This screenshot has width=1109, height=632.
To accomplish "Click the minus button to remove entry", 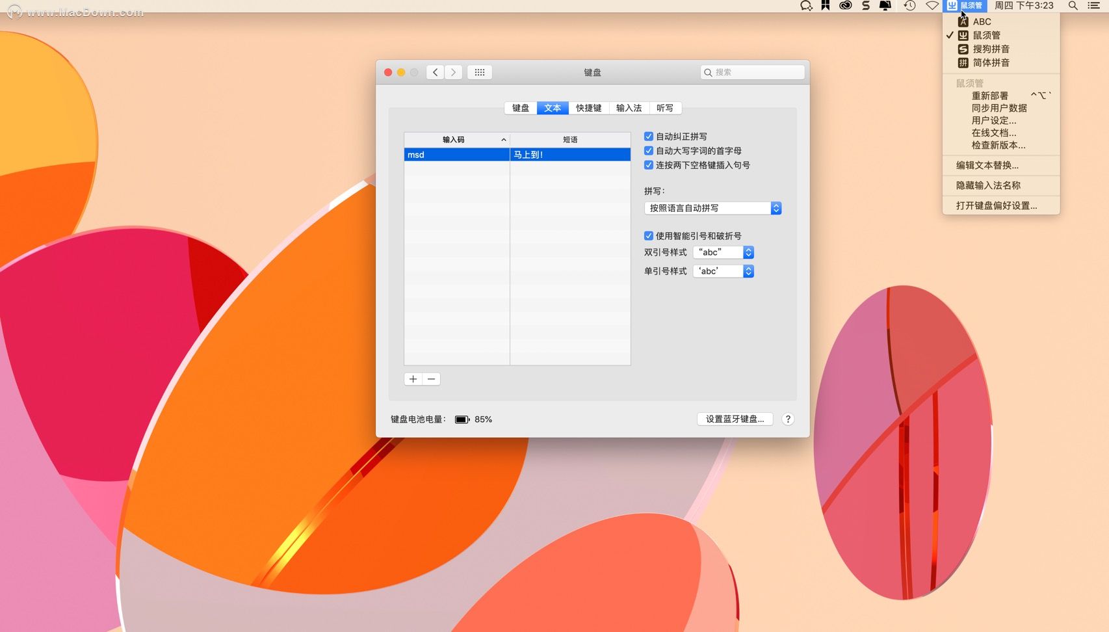I will pos(432,379).
